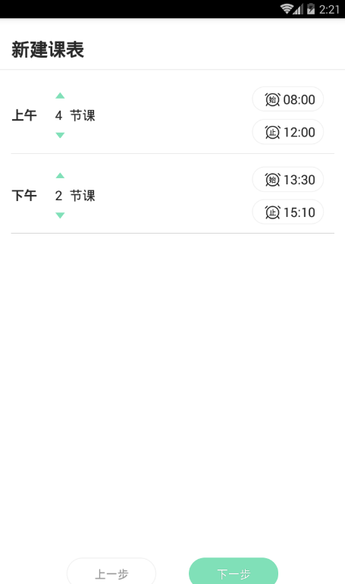Tap the afternoon 2 节课 count
Viewport: 345px width, 584px height.
pyautogui.click(x=75, y=196)
